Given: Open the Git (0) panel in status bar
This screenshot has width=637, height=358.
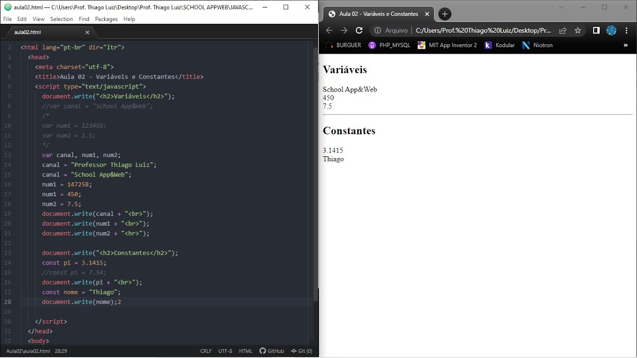Looking at the screenshot, I should tap(302, 351).
